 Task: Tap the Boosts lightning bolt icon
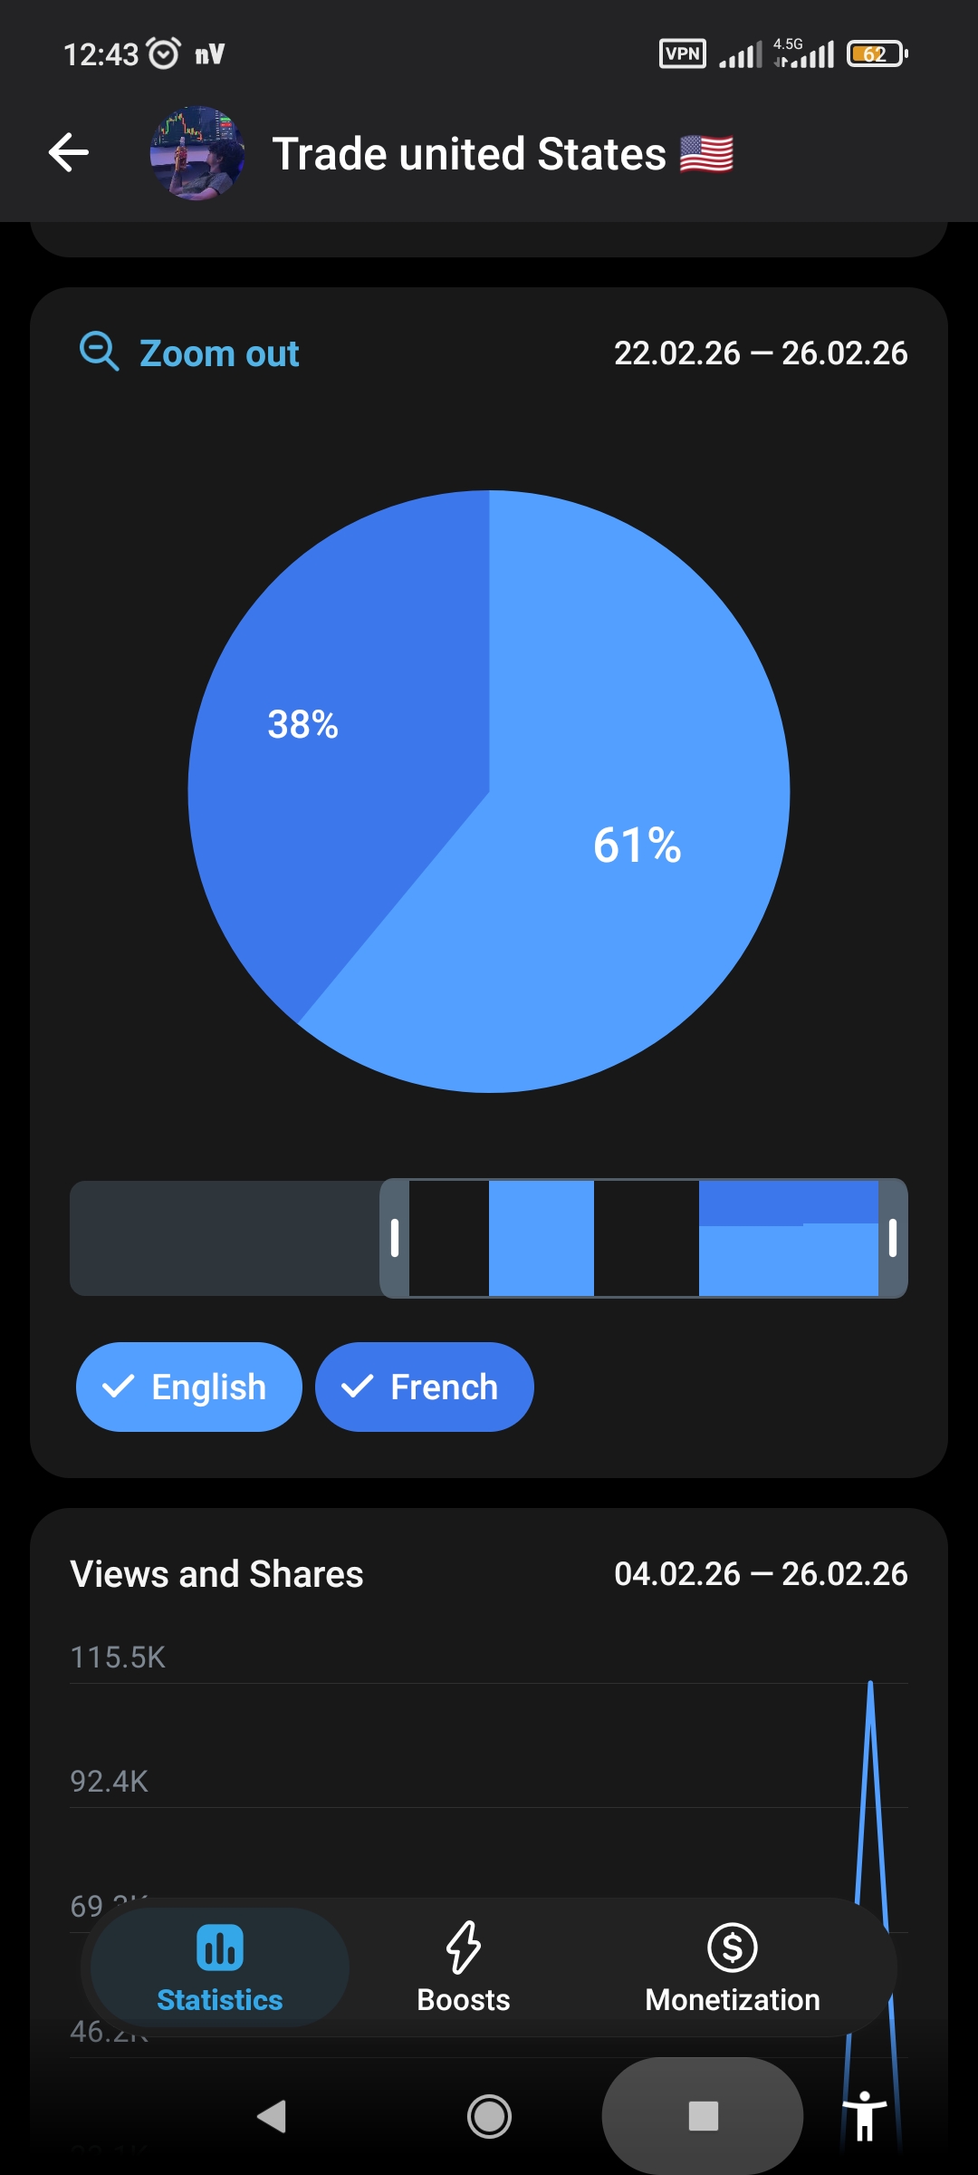pos(463,1947)
